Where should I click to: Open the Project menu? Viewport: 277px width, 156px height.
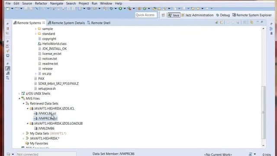tap(84, 3)
